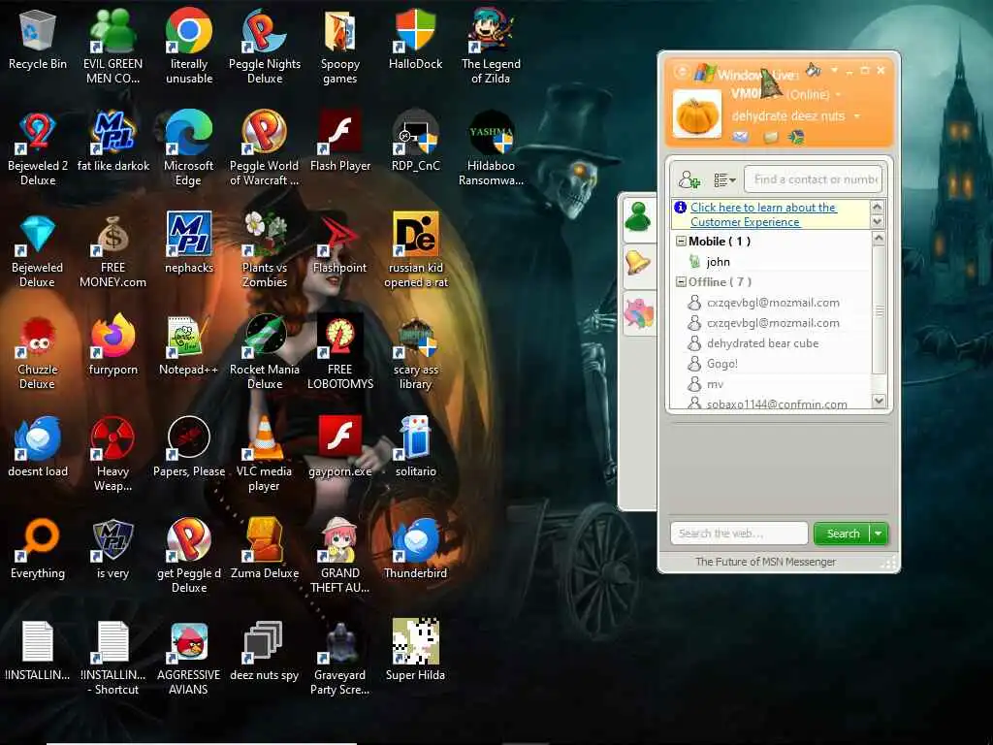Open the RDP_CnC shortcut
The width and height of the screenshot is (993, 745).
[415, 142]
